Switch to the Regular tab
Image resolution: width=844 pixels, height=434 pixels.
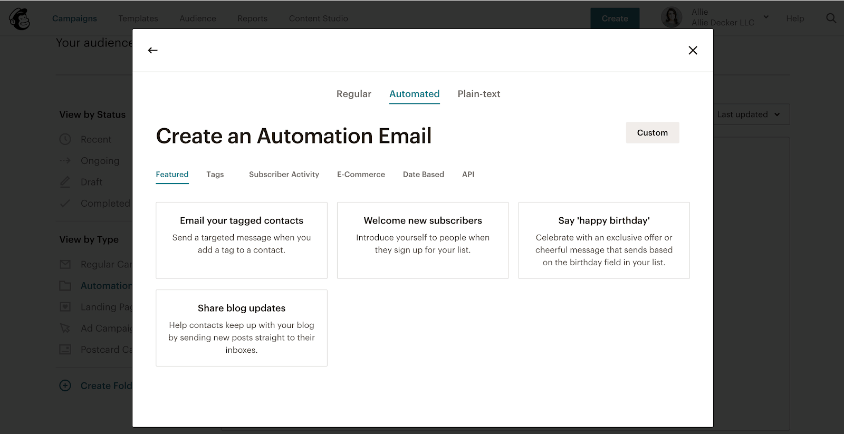(354, 94)
